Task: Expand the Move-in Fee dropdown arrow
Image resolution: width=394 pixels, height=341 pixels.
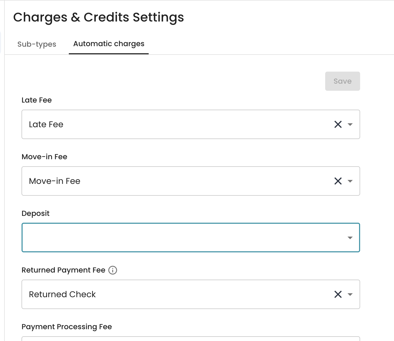Action: [350, 181]
